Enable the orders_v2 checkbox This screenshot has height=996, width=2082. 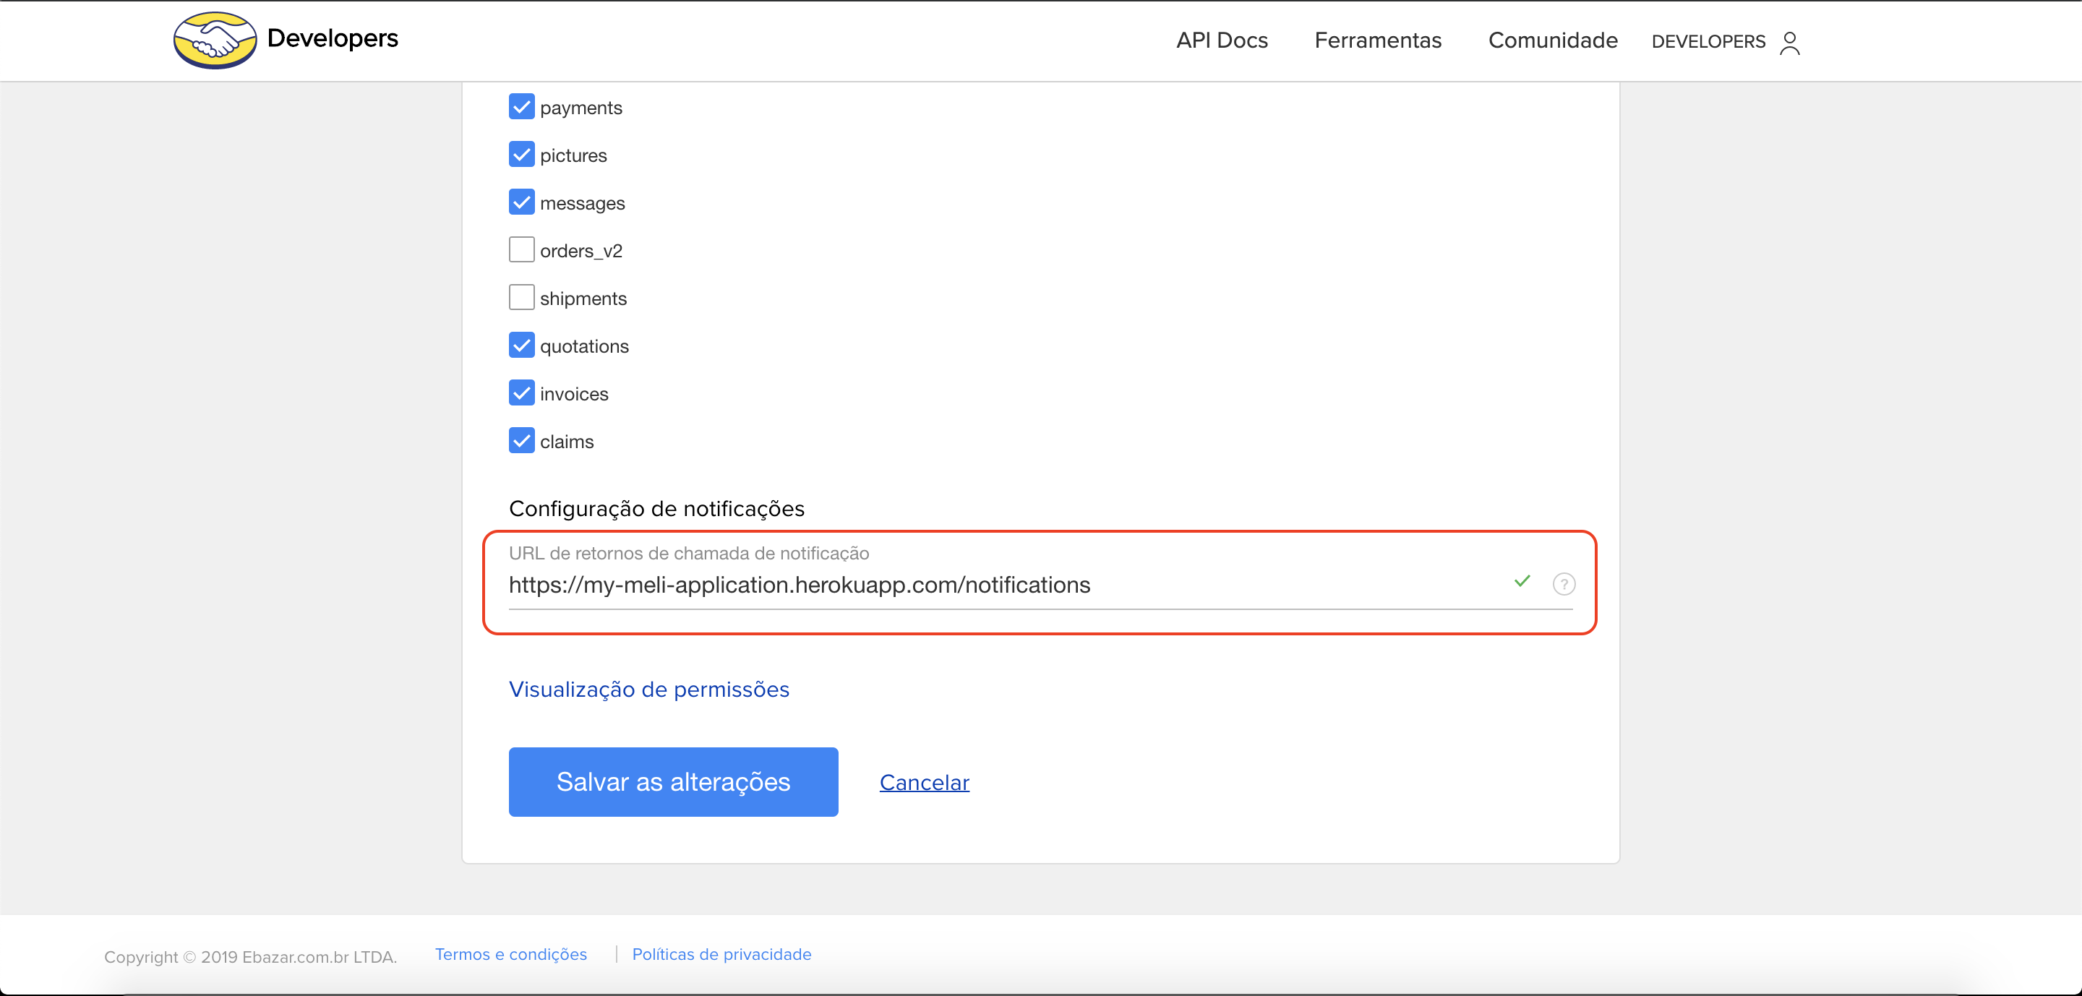[521, 249]
